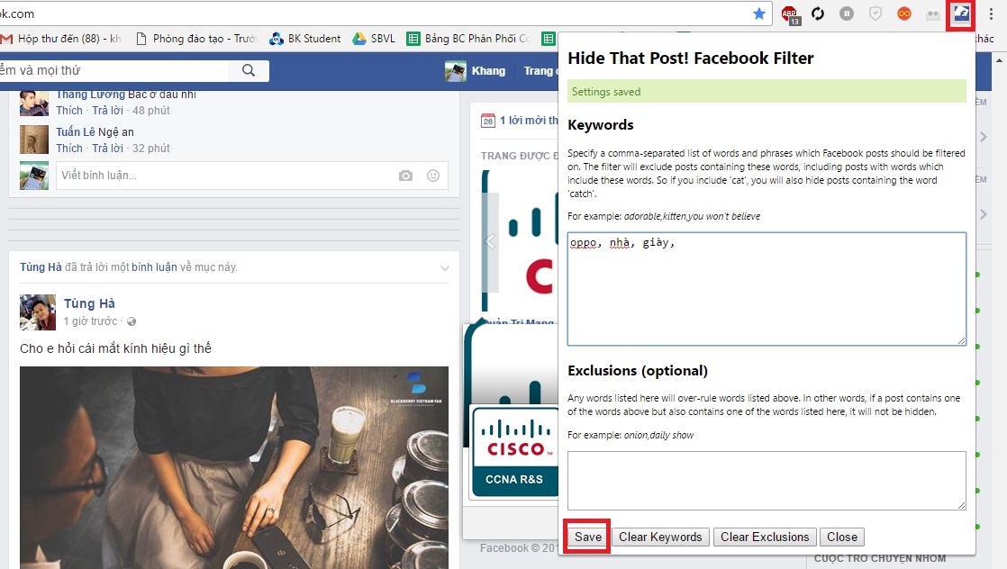Expand the left sidebar chevron on Facebook
Image resolution: width=1007 pixels, height=569 pixels.
[x=490, y=241]
